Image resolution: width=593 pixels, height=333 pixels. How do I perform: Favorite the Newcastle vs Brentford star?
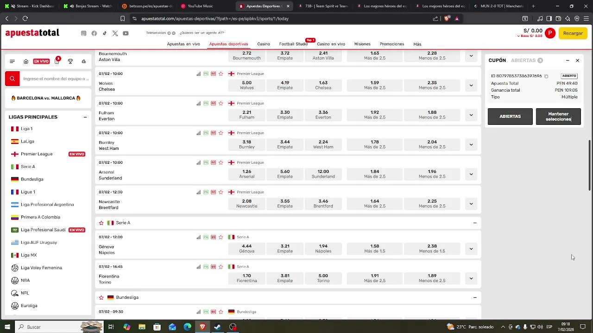click(x=221, y=192)
